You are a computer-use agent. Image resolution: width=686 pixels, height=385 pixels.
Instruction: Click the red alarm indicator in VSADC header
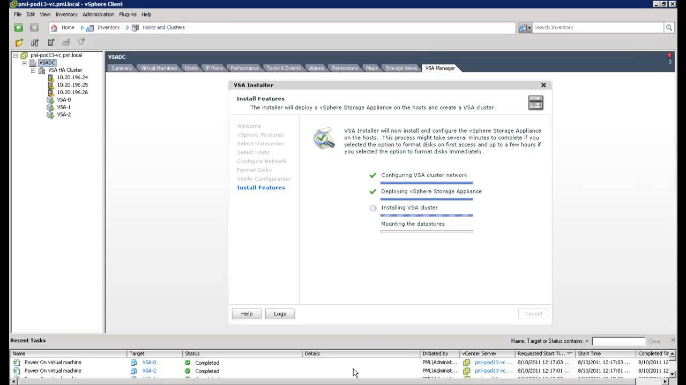coord(669,55)
